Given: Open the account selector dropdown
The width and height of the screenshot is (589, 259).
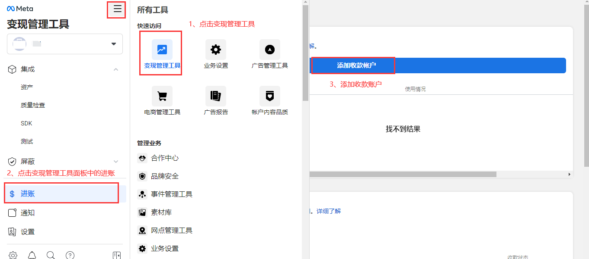Looking at the screenshot, I should coord(65,44).
